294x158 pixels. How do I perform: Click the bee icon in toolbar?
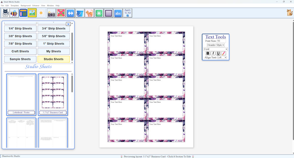14,13
